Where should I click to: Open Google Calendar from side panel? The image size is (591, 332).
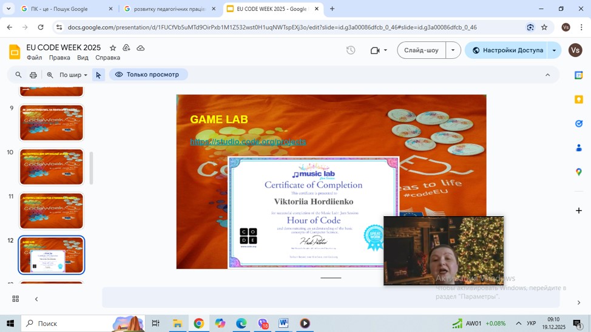click(578, 75)
